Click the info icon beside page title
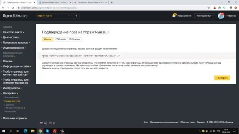The image size is (239, 134). (x=108, y=32)
